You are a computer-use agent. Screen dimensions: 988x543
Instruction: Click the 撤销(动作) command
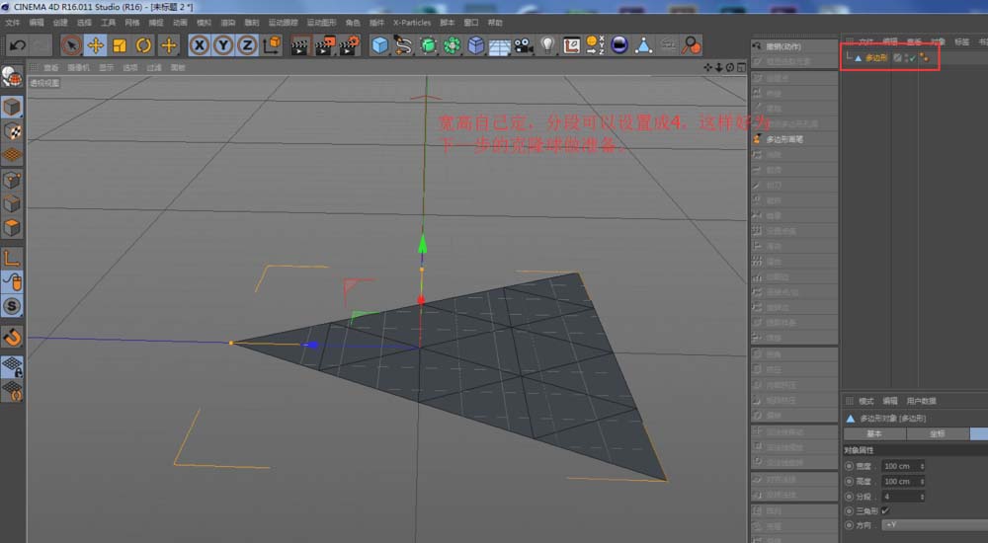[783, 46]
